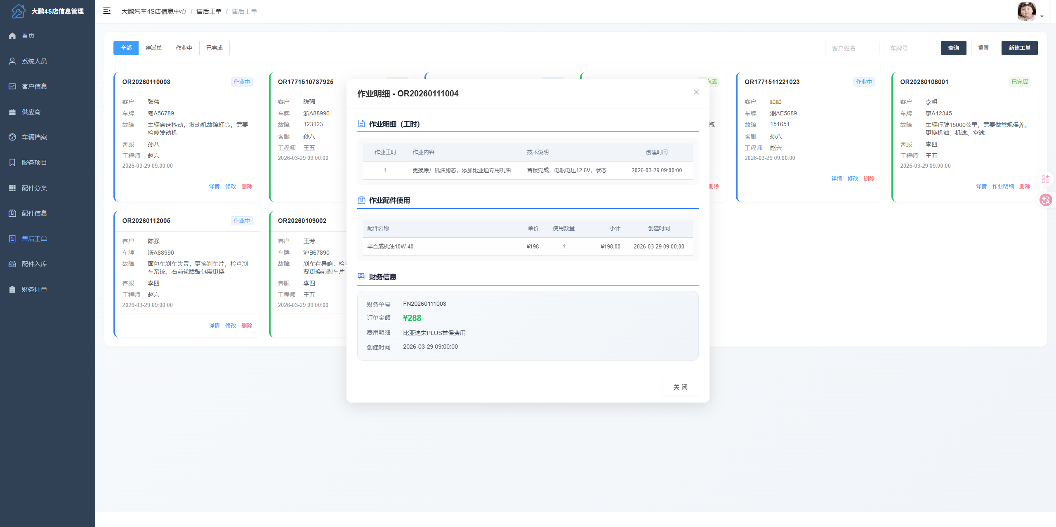
Task: Click the 半合成机油10W-40 part row
Action: [528, 246]
